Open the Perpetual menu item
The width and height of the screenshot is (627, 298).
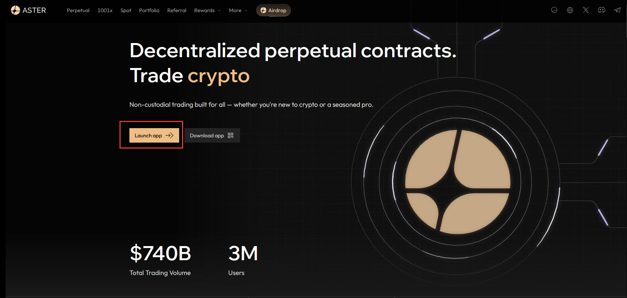tap(78, 11)
